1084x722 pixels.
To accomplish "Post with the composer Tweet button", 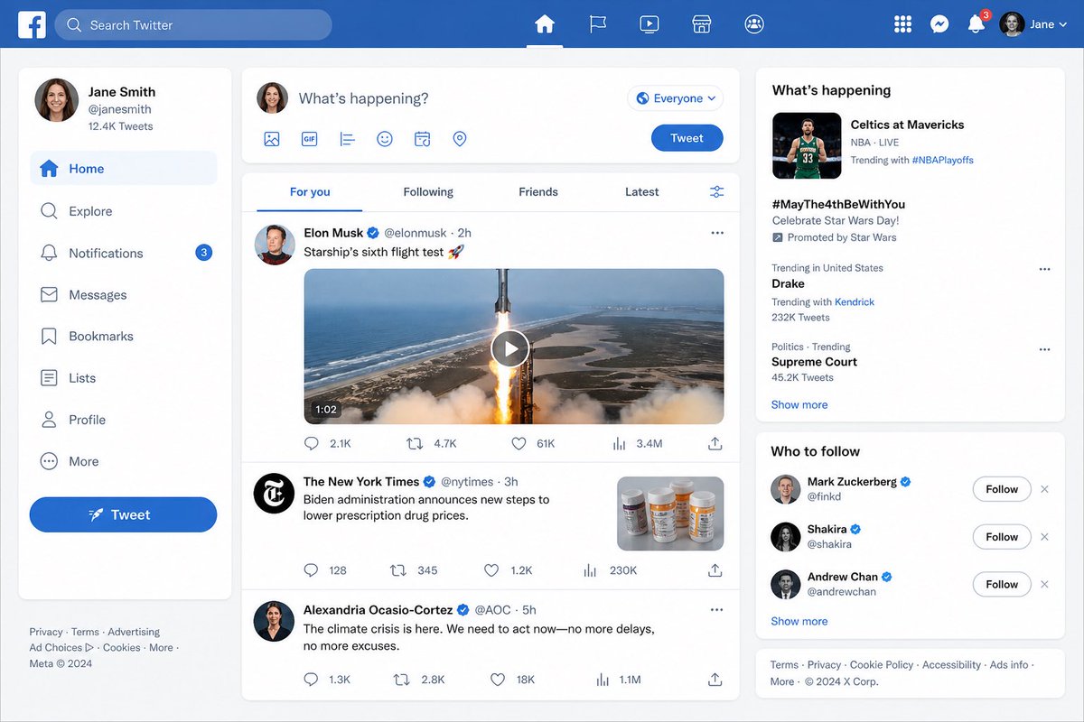I will (x=687, y=138).
